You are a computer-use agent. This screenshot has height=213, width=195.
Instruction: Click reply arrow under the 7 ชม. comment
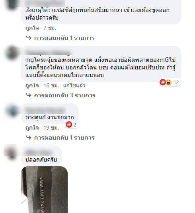click(29, 38)
